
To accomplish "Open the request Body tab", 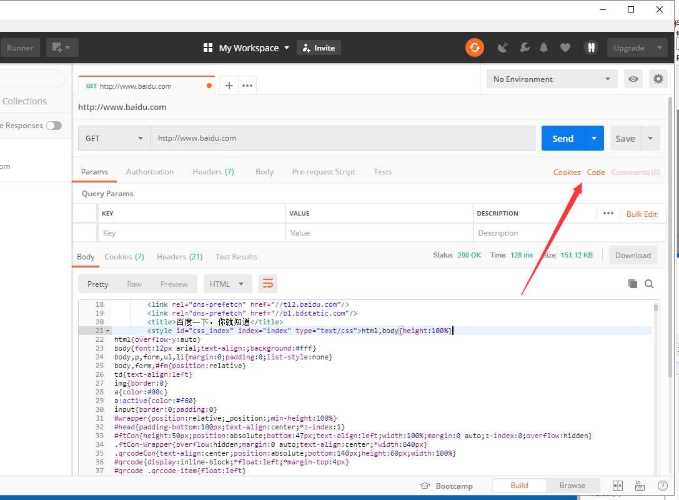I will [x=265, y=172].
